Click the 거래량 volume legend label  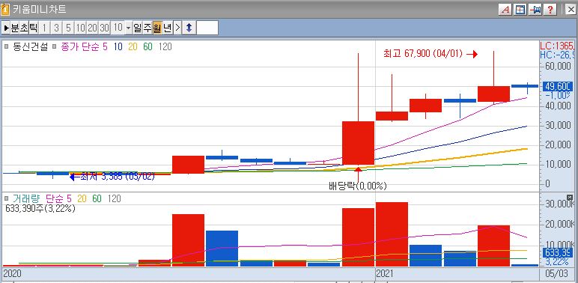(25, 199)
